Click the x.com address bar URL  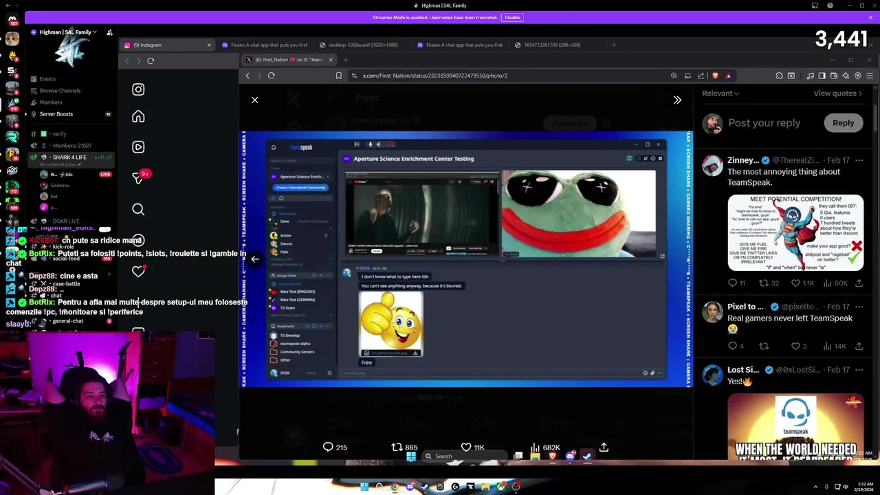[435, 76]
